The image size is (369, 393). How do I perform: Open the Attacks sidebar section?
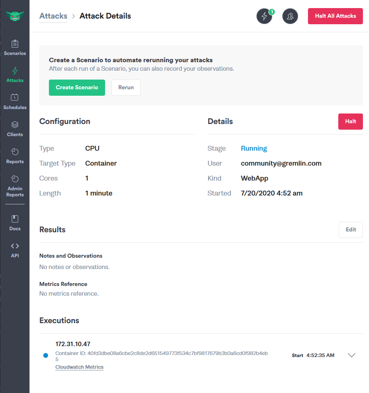15,75
